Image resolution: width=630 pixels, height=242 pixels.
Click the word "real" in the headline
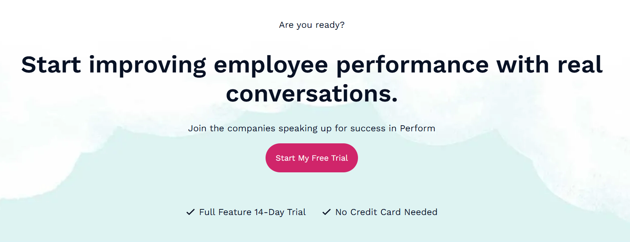pos(580,64)
